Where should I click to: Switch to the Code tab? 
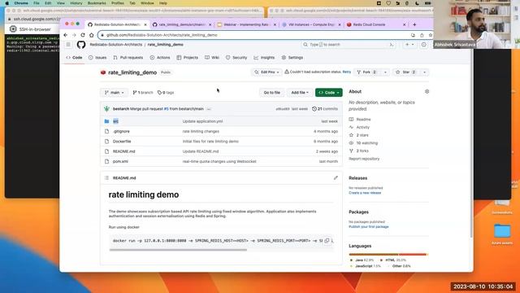74,58
